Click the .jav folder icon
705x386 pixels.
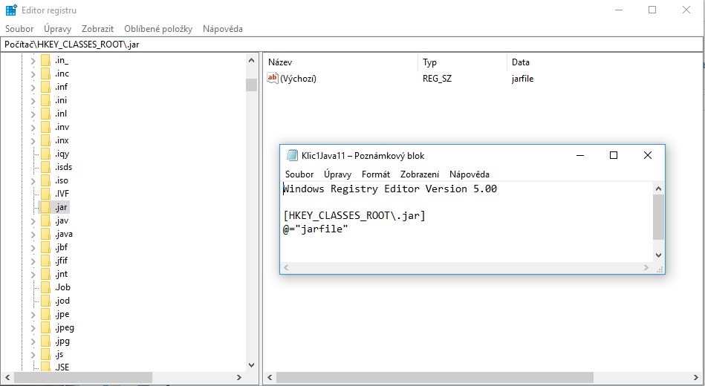click(45, 220)
